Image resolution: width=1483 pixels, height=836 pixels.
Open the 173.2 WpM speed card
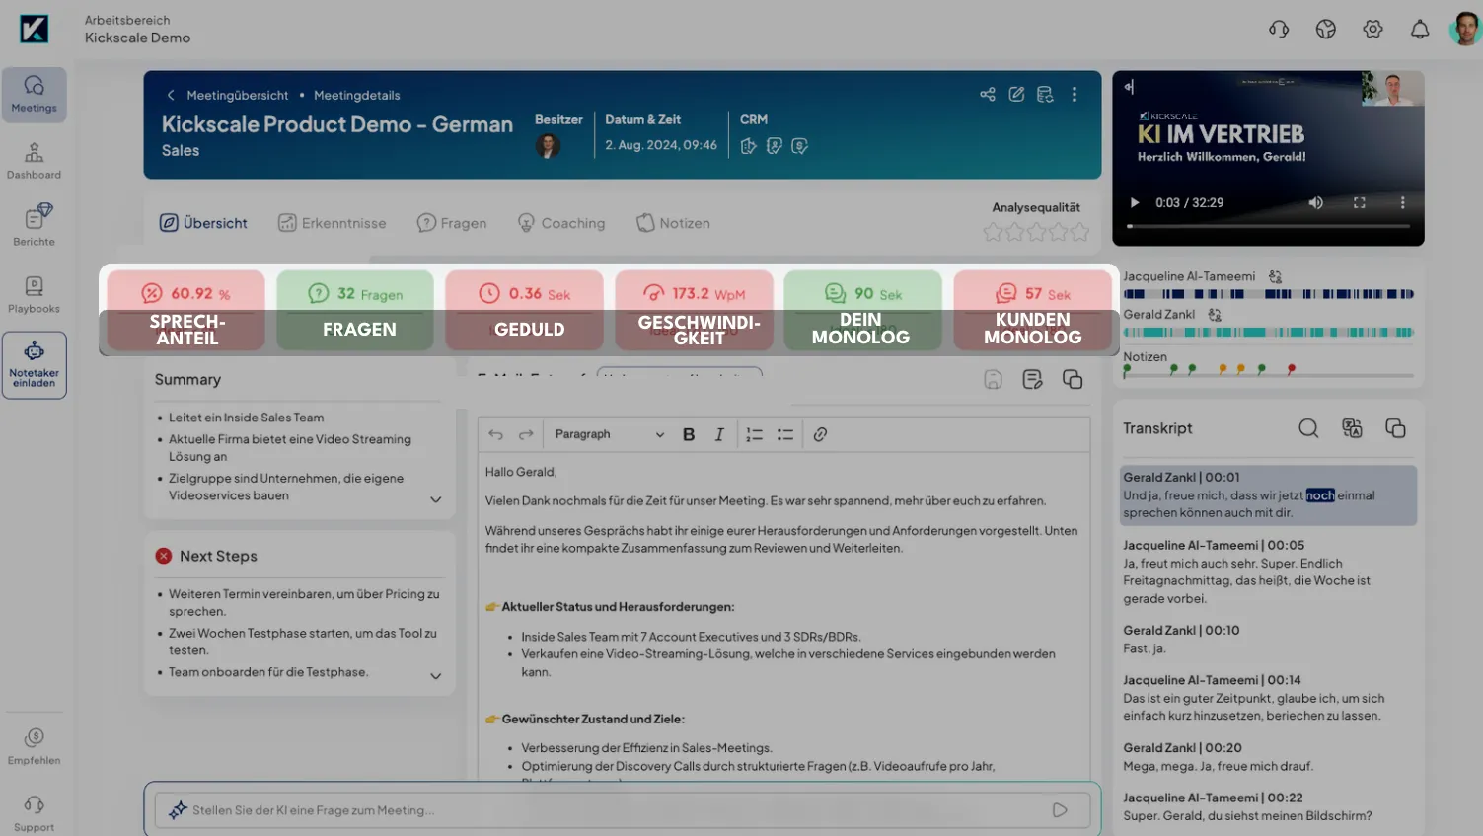tap(695, 310)
